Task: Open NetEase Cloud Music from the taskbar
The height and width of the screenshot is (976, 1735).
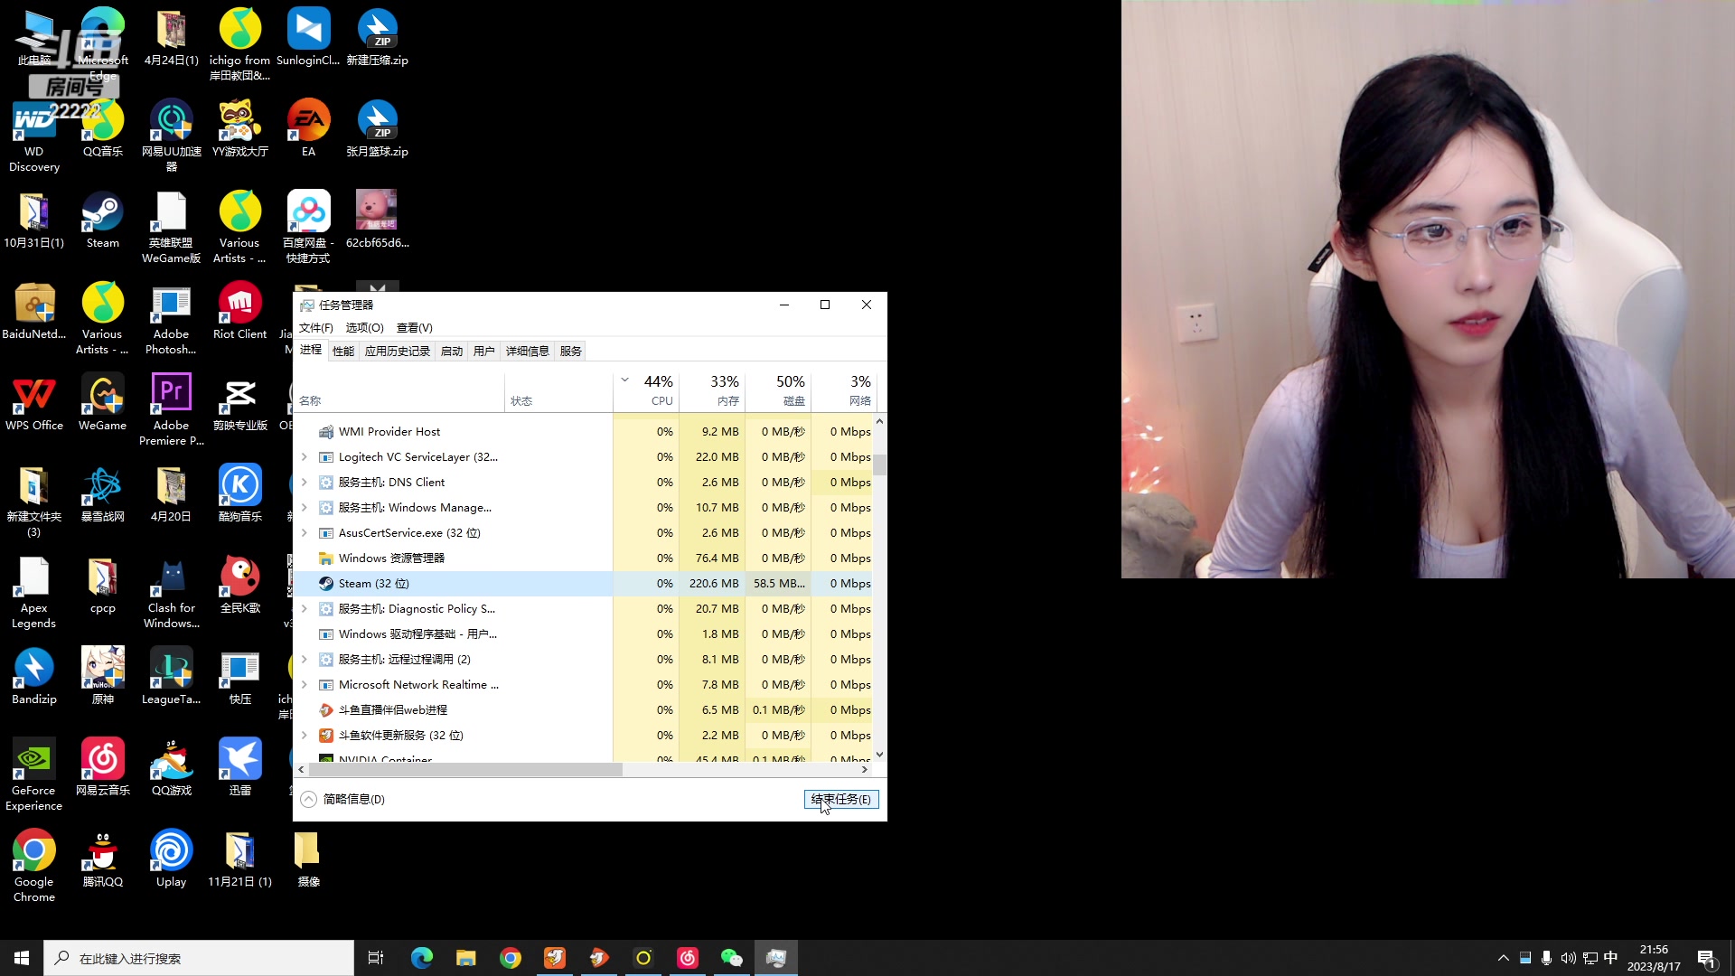Action: (688, 958)
